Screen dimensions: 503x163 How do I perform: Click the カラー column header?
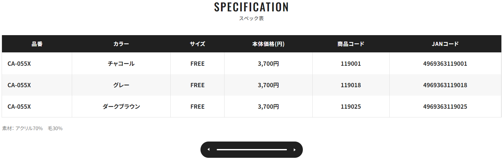pyautogui.click(x=121, y=44)
